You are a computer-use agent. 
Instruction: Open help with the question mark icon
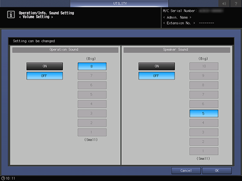pyautogui.click(x=236, y=3)
